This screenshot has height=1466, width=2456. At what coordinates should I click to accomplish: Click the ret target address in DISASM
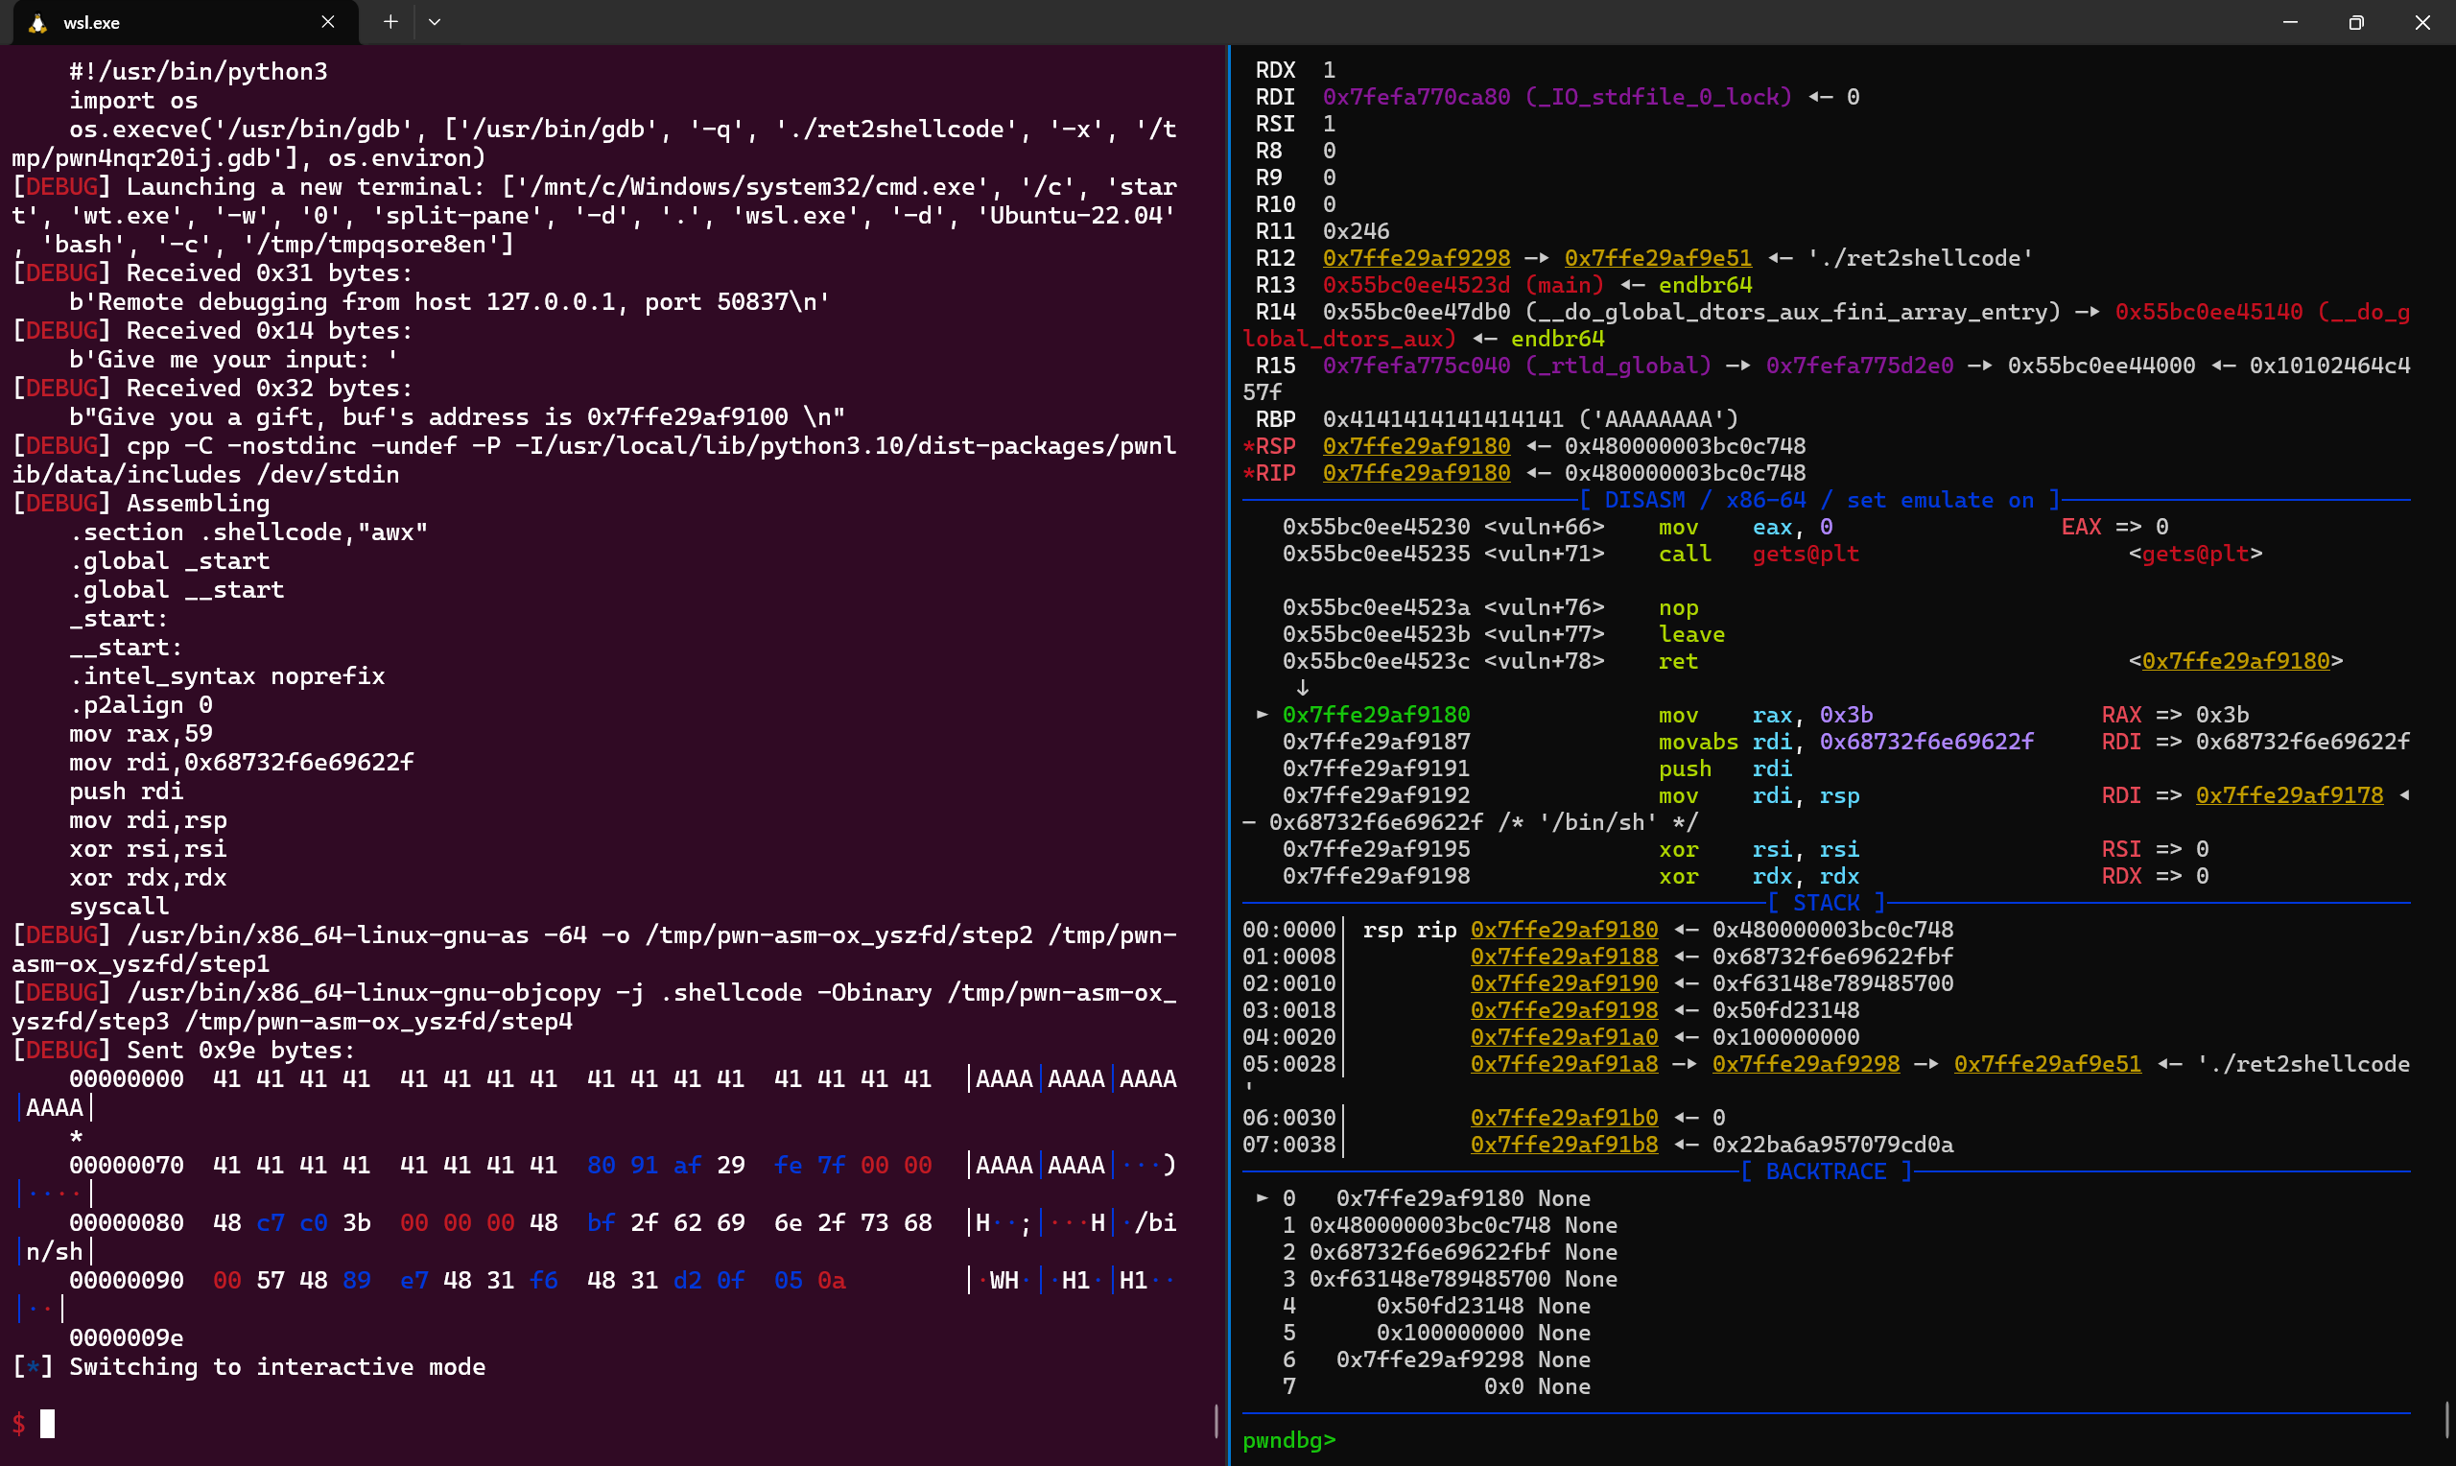2234,661
